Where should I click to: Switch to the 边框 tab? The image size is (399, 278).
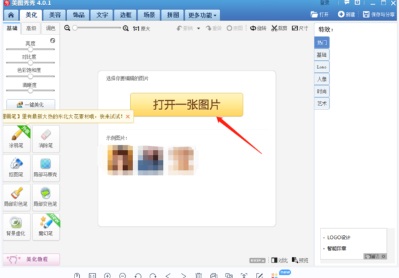(x=126, y=15)
